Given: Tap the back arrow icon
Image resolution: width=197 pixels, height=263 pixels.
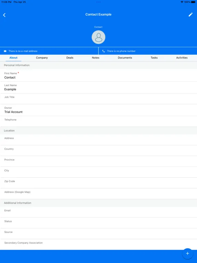Looking at the screenshot, I should pyautogui.click(x=4, y=15).
